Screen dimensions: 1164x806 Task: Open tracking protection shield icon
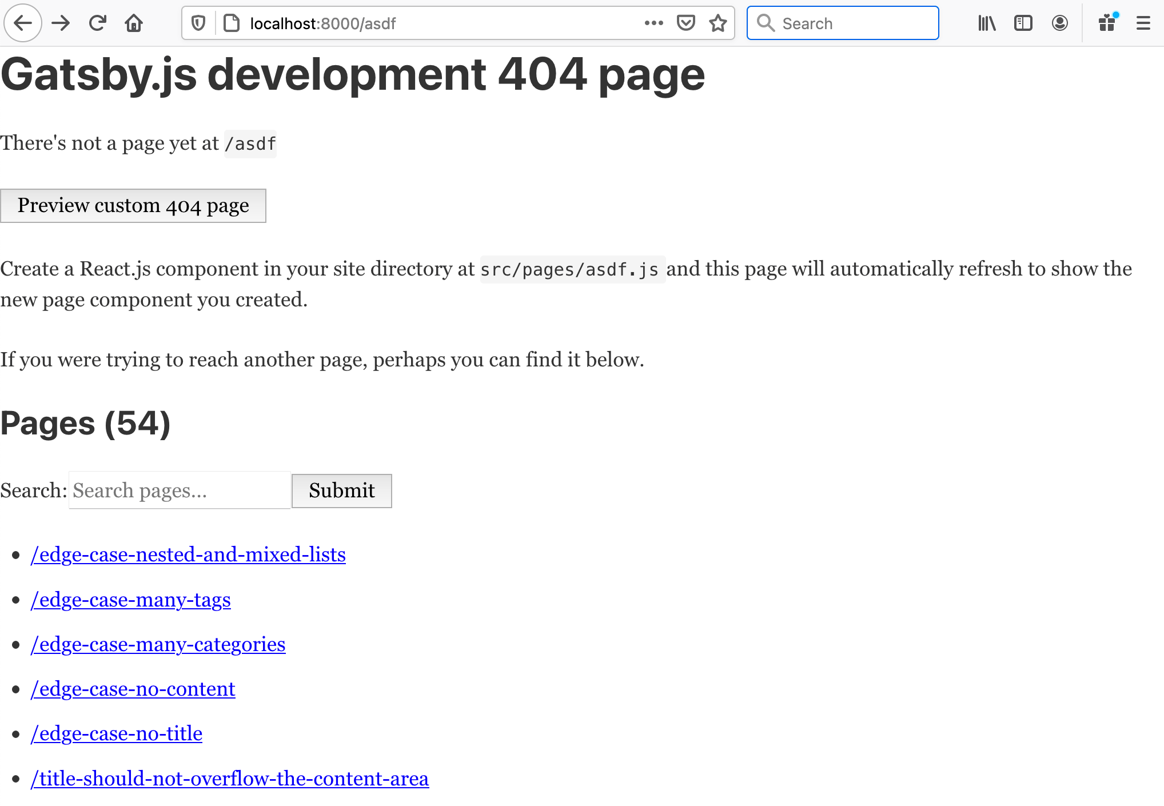(198, 23)
